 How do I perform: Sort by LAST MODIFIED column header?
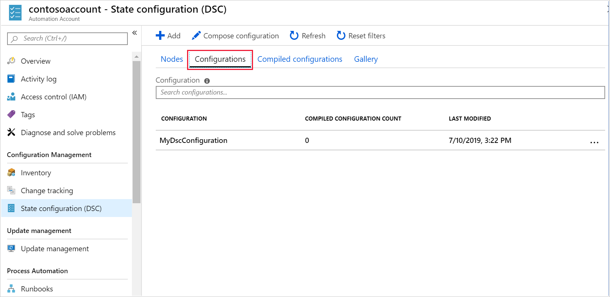click(470, 118)
